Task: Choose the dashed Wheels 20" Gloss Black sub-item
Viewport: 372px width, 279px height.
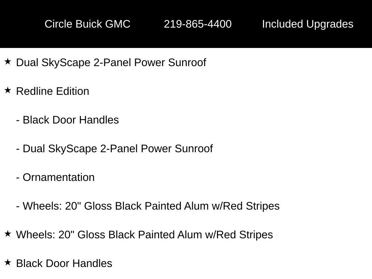Action: 148,206
